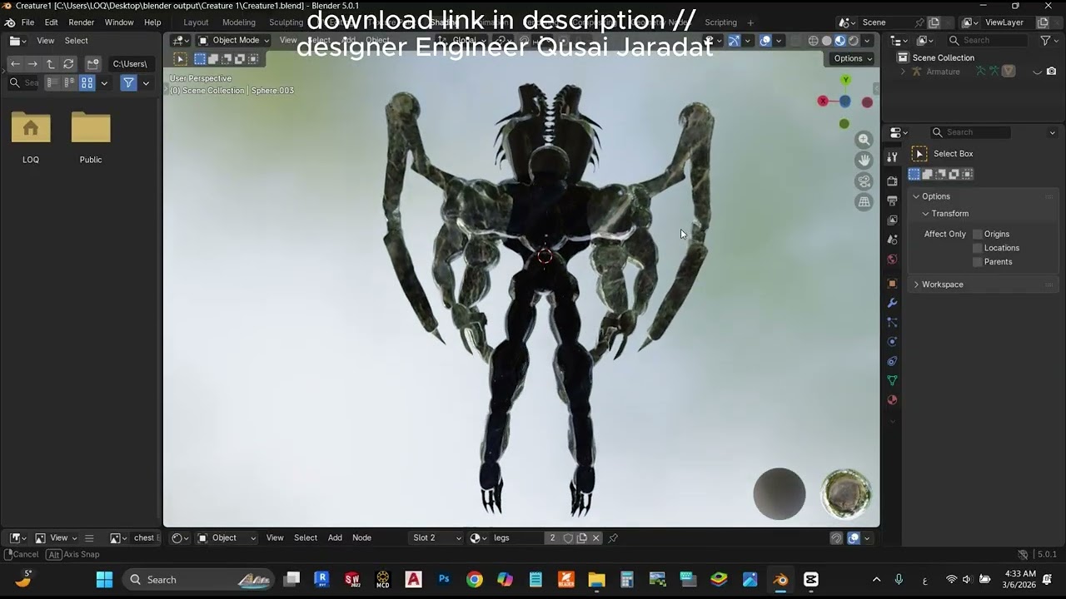Enable wireframe viewport shading

click(814, 40)
